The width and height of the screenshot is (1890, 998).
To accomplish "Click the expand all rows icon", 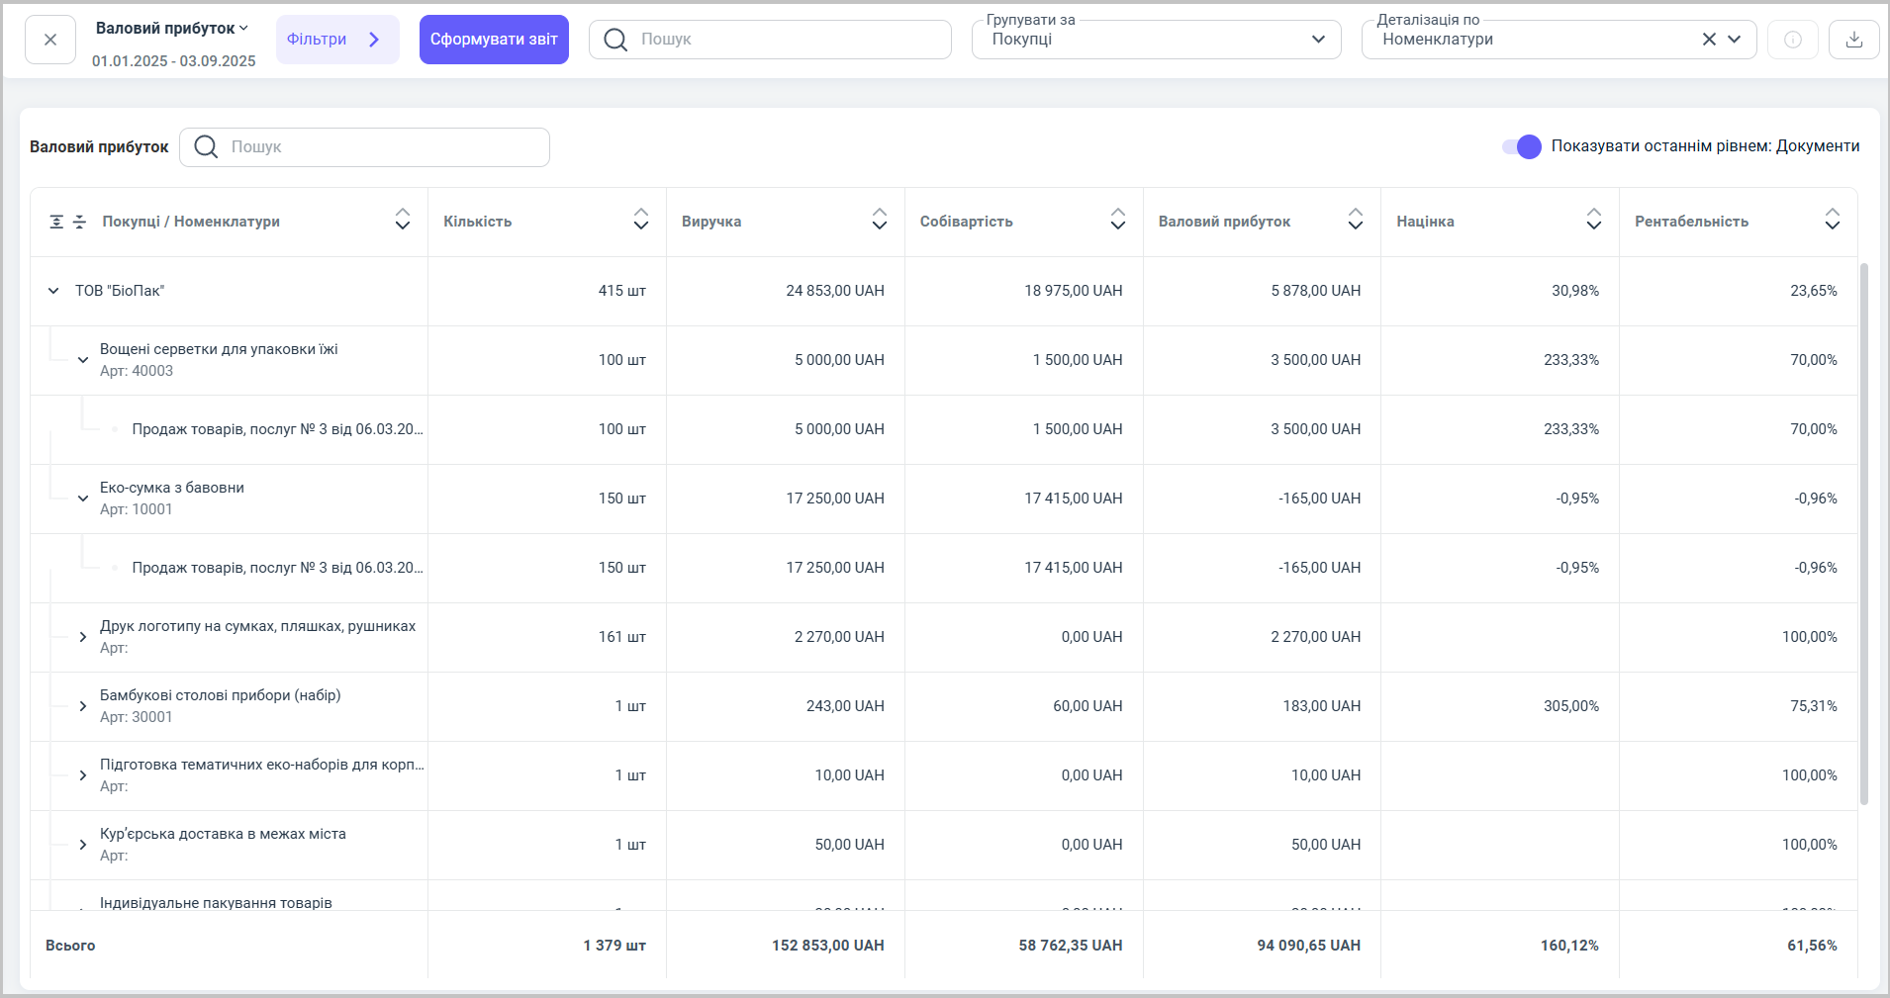I will 57,222.
